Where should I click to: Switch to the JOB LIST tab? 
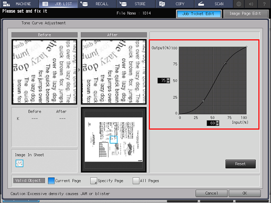[x=58, y=4]
